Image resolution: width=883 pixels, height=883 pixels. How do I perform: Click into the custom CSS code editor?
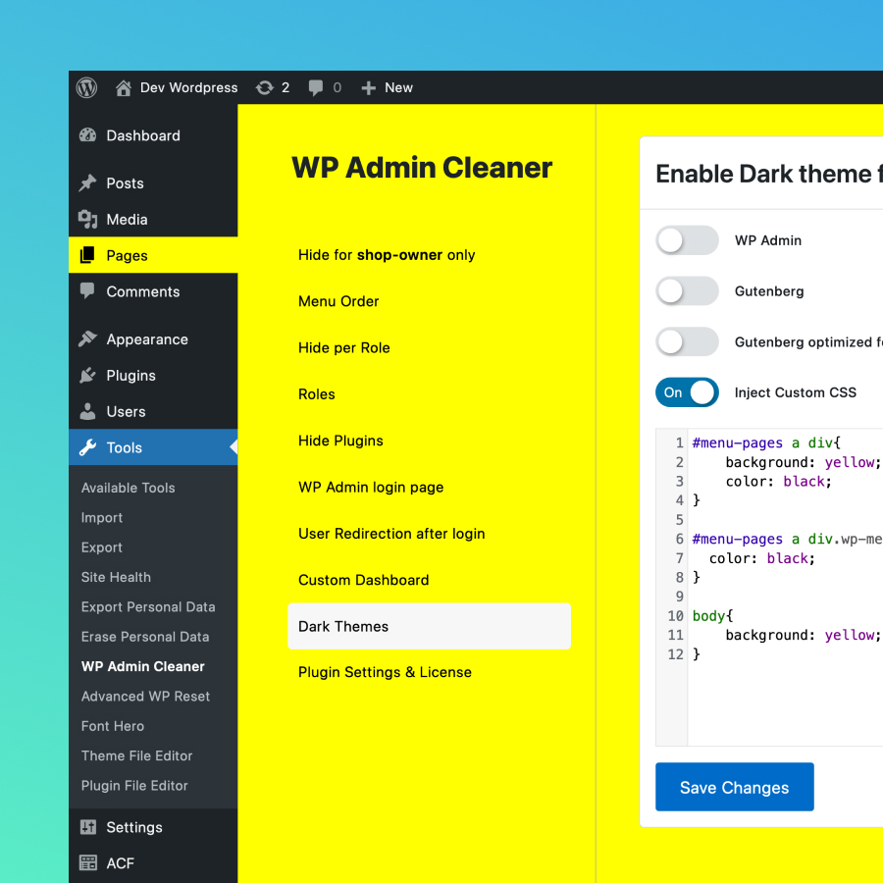click(785, 588)
